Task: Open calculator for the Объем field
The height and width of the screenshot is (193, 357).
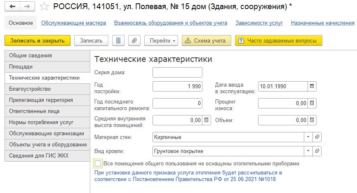Action: pos(312,120)
